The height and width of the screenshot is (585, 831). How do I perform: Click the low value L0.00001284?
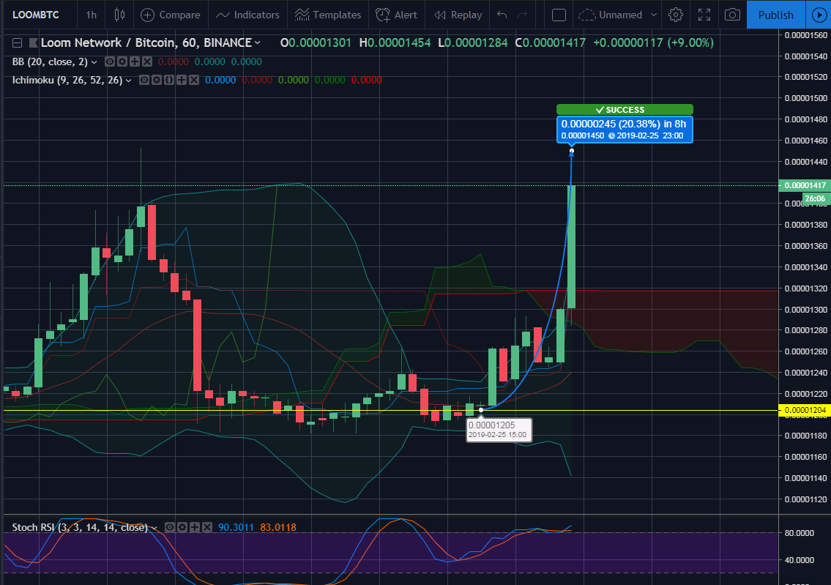(x=473, y=43)
